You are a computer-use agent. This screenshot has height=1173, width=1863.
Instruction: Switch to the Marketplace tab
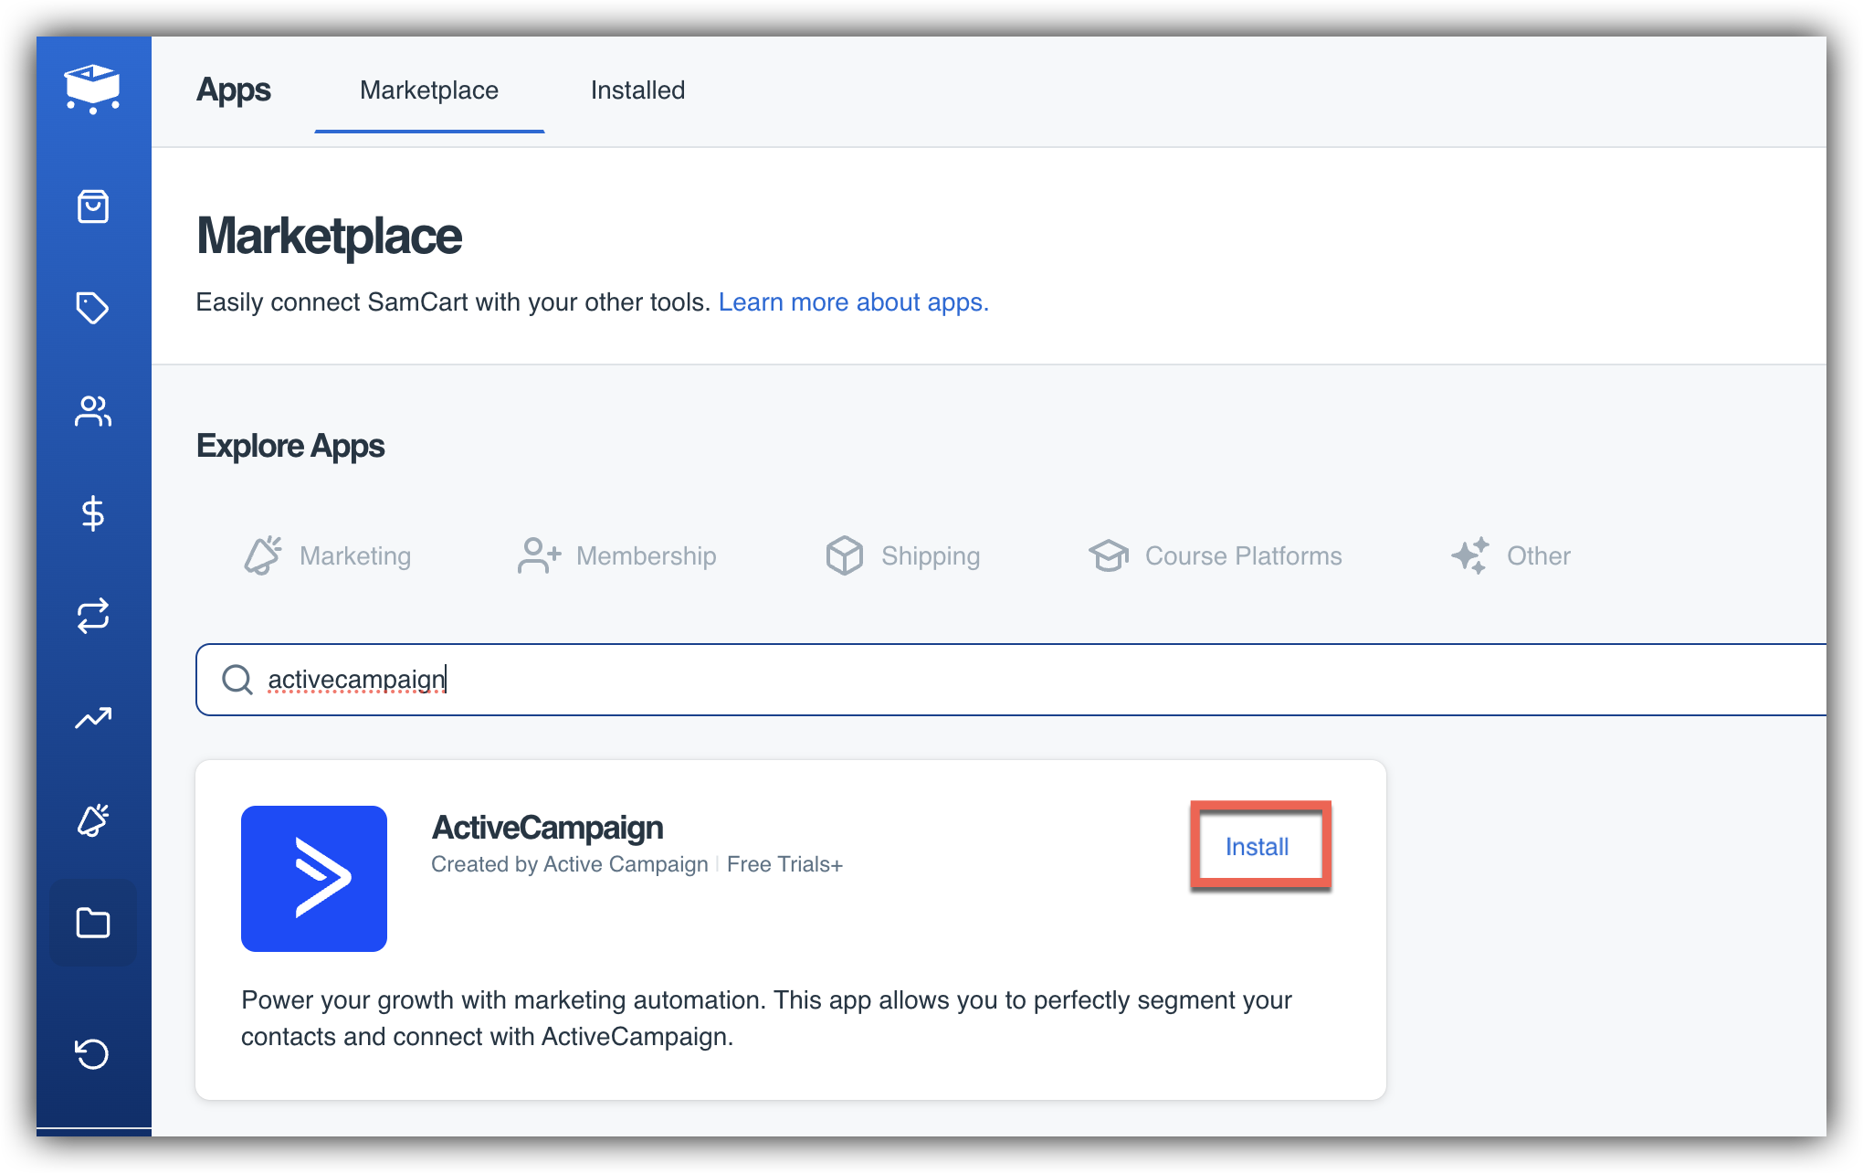428,90
